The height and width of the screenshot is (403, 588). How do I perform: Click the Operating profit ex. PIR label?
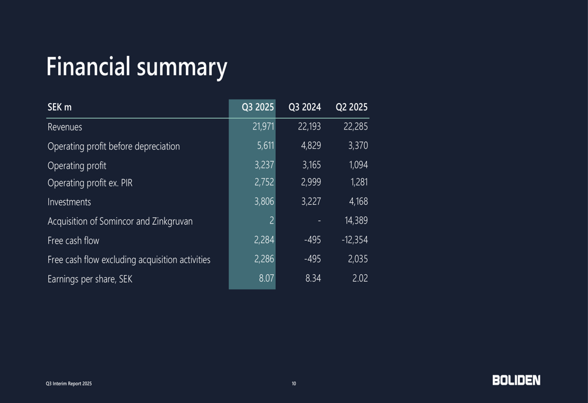[90, 183]
